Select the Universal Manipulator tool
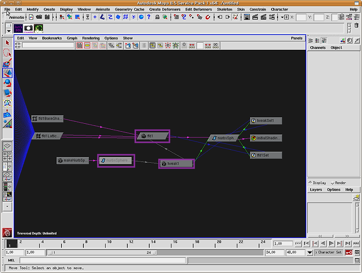The image size is (362, 273). (8, 103)
